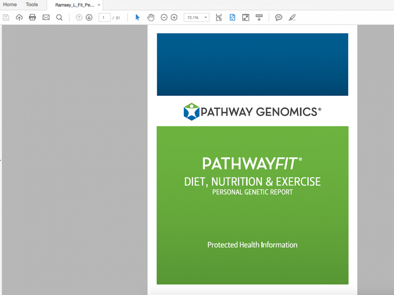This screenshot has height=295, width=394.
Task: Go to next page arrow
Action: (x=89, y=17)
